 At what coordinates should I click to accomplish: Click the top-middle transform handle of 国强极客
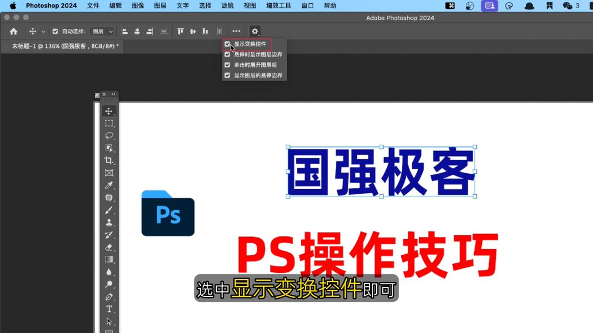[381, 147]
